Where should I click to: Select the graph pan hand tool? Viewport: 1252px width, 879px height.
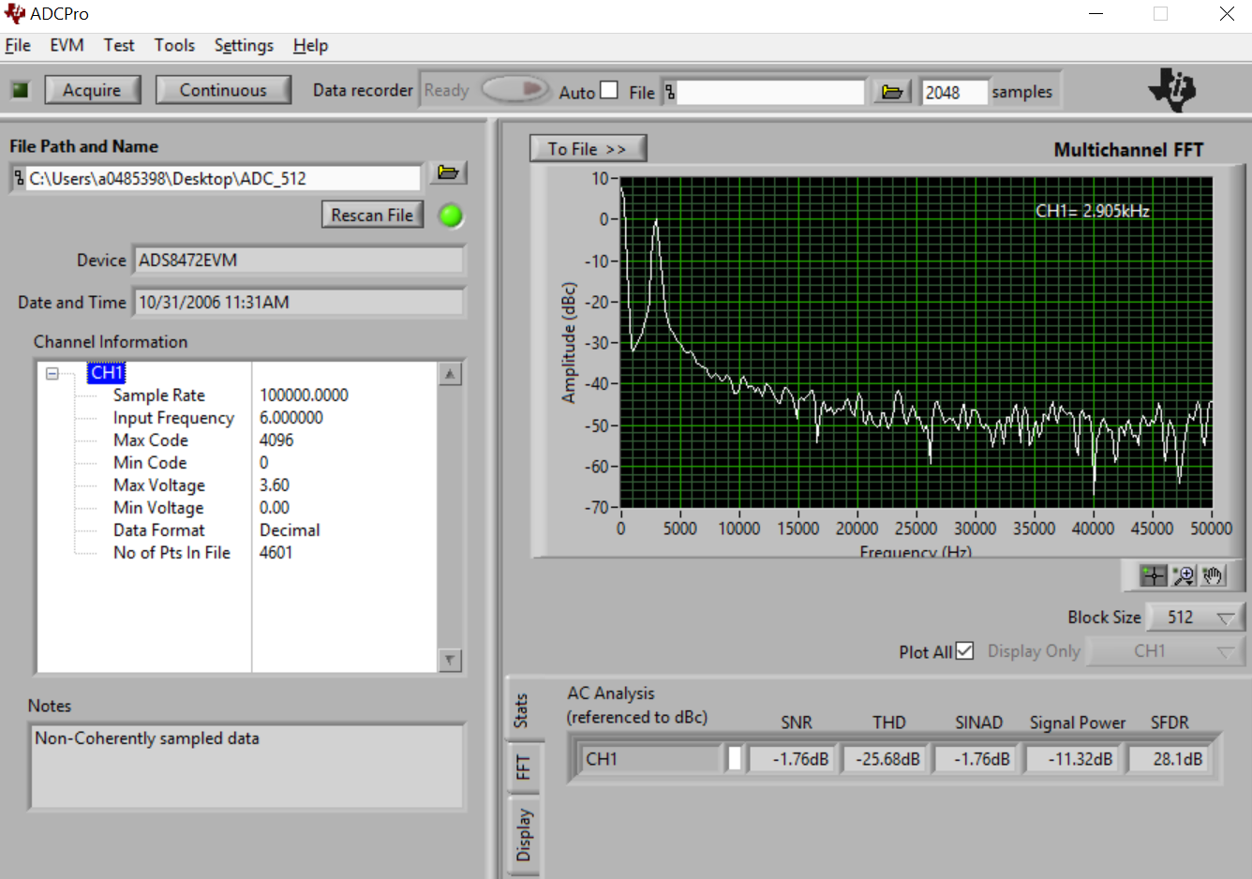(1213, 575)
